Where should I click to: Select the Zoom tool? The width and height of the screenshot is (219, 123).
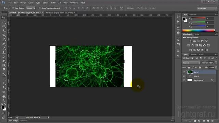coord(4,100)
